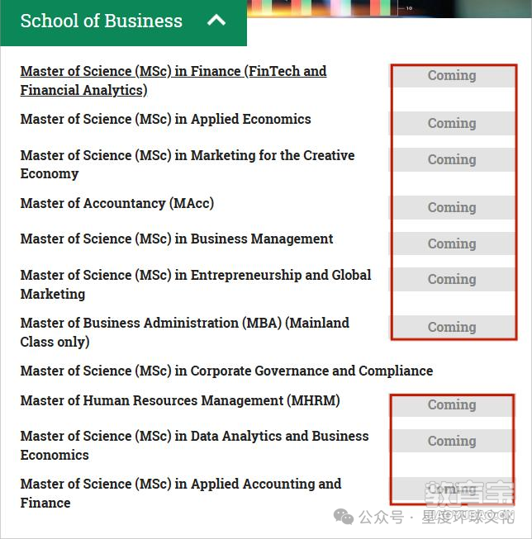
Task: Open MSc in Applied Accounting and Finance
Action: pos(181,494)
